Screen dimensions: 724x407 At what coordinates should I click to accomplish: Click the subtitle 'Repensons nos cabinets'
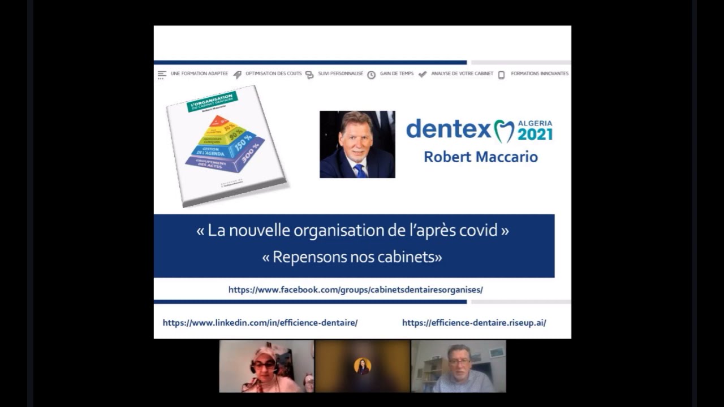pos(352,257)
